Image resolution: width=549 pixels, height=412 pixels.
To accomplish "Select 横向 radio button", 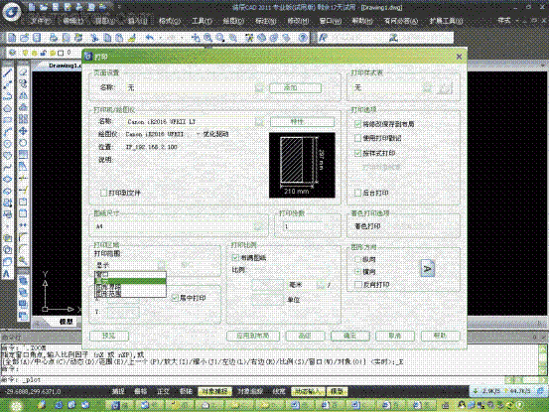I will (357, 271).
